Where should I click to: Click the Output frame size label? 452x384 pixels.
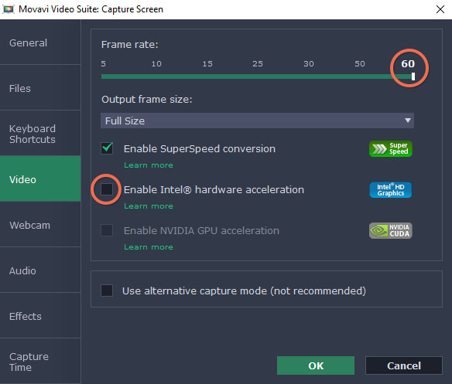tap(147, 100)
